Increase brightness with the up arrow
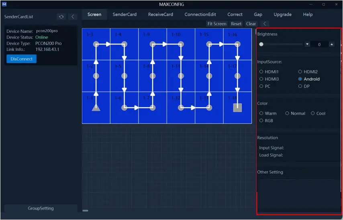Viewport: 343px width, 220px height. 331,44
